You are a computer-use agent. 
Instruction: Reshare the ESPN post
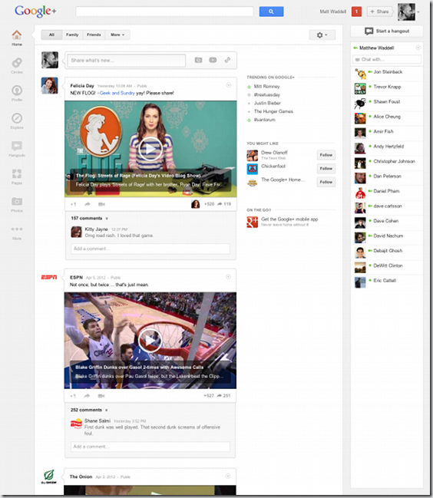coord(87,396)
